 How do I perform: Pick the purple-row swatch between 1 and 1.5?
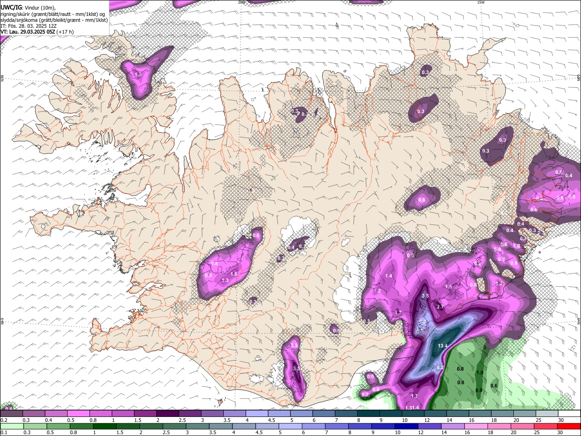(123, 413)
